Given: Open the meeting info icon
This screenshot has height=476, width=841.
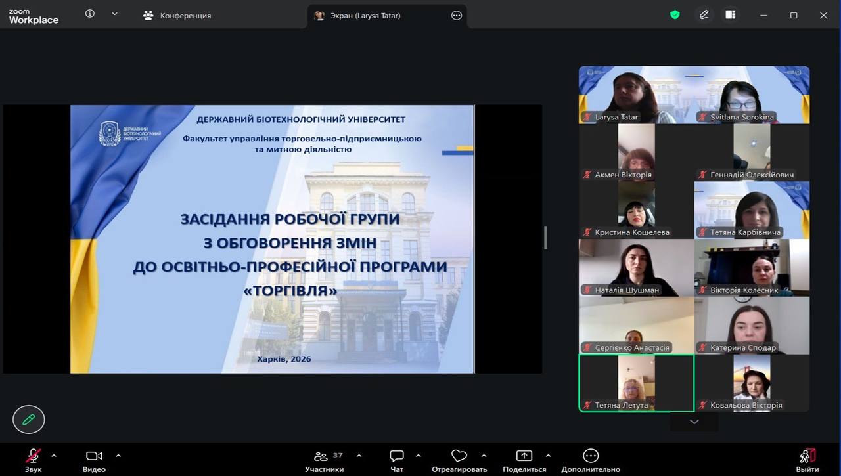Looking at the screenshot, I should coord(90,14).
